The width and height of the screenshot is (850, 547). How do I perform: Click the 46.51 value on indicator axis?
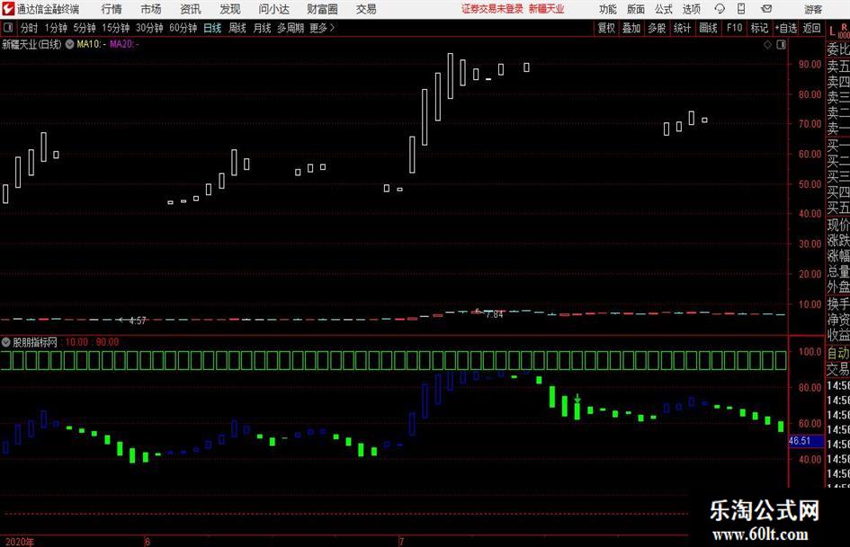click(x=801, y=441)
